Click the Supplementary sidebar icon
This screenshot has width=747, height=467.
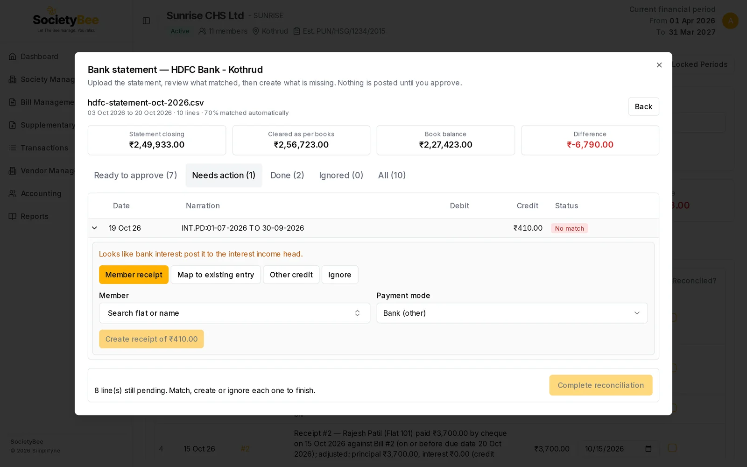[x=13, y=125]
